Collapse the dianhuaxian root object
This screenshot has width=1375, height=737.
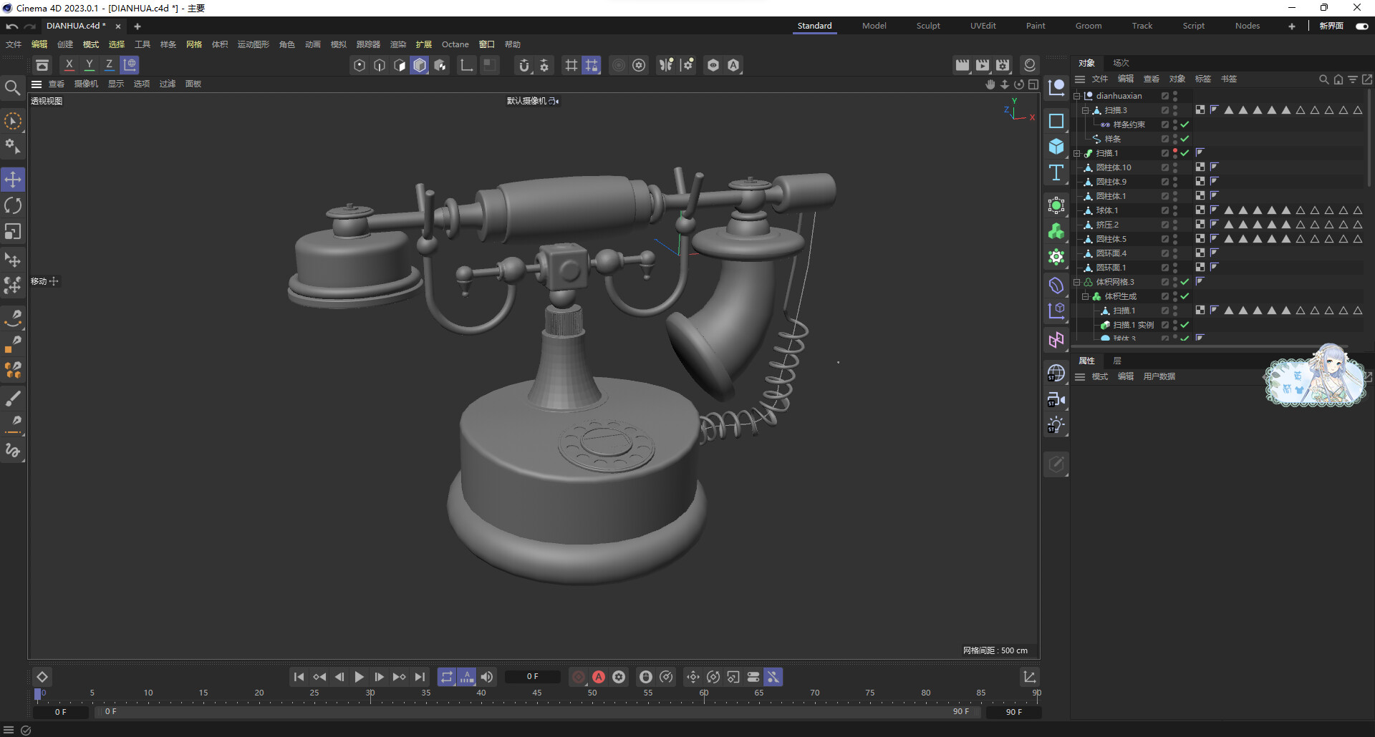pyautogui.click(x=1076, y=96)
